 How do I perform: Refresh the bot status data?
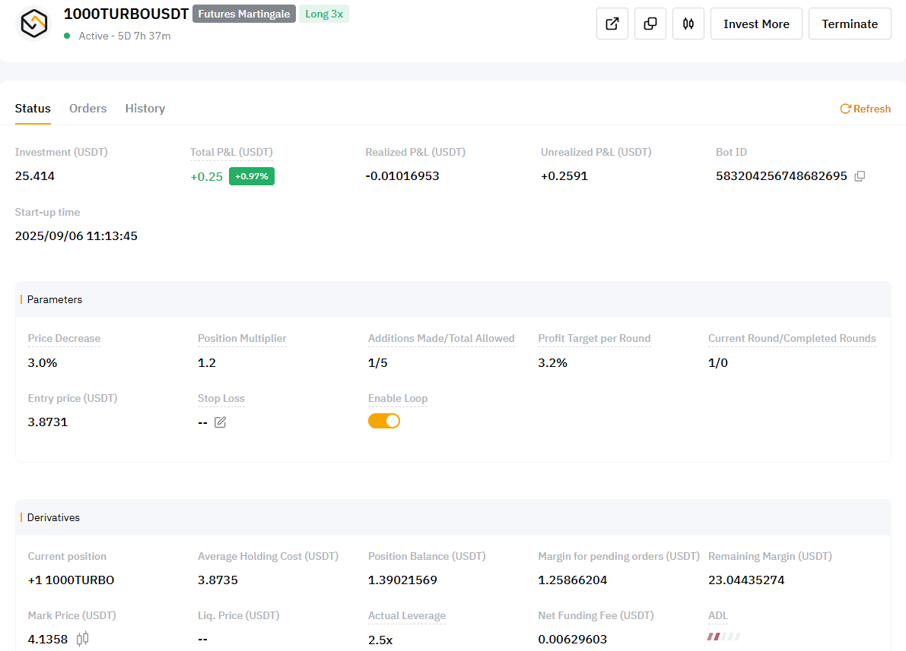(x=865, y=109)
